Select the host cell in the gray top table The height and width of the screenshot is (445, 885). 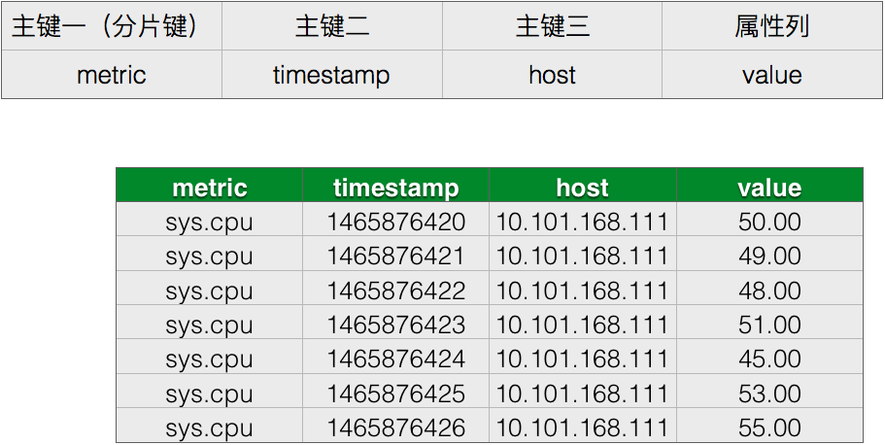(x=552, y=75)
